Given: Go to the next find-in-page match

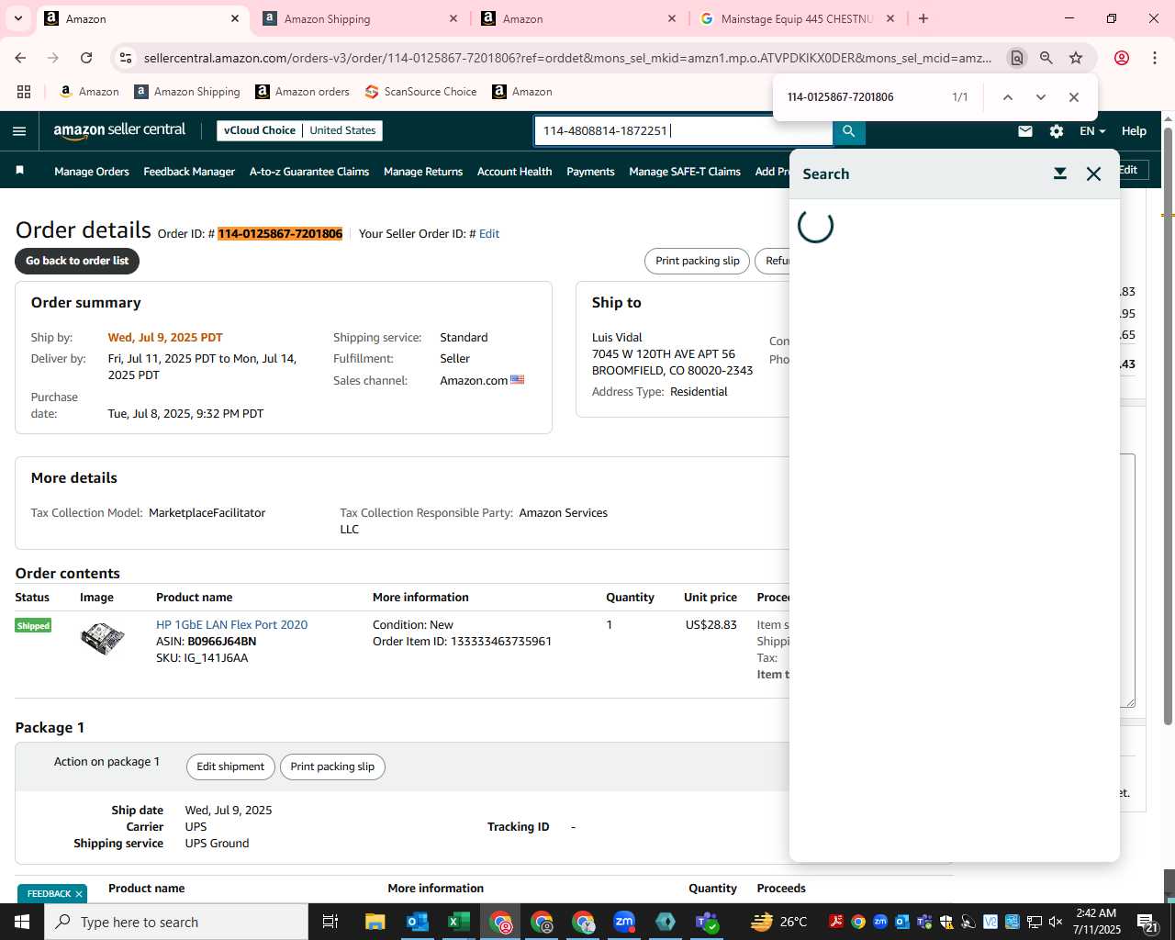Looking at the screenshot, I should click(x=1040, y=97).
